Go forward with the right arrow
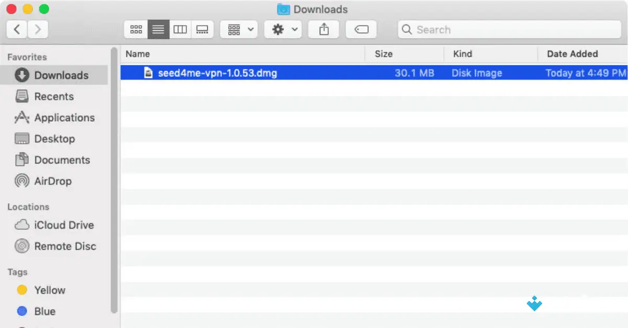Viewport: 628px width, 328px height. 37,30
